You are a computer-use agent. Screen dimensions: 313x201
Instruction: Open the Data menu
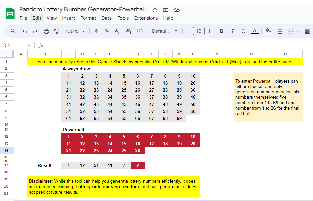(107, 18)
